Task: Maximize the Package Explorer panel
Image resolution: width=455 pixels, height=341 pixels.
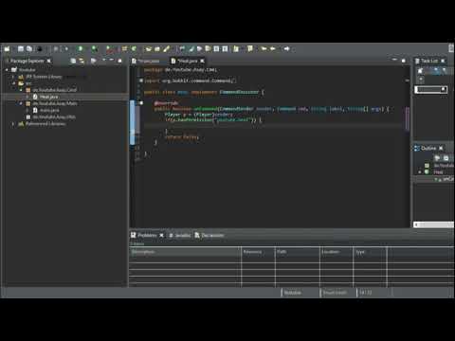Action: 119,61
